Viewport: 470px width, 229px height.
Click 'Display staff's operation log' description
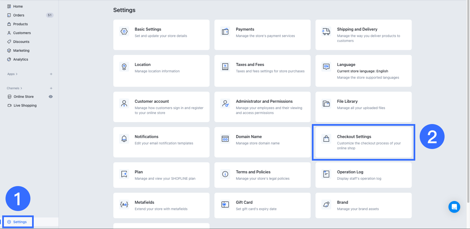click(359, 179)
